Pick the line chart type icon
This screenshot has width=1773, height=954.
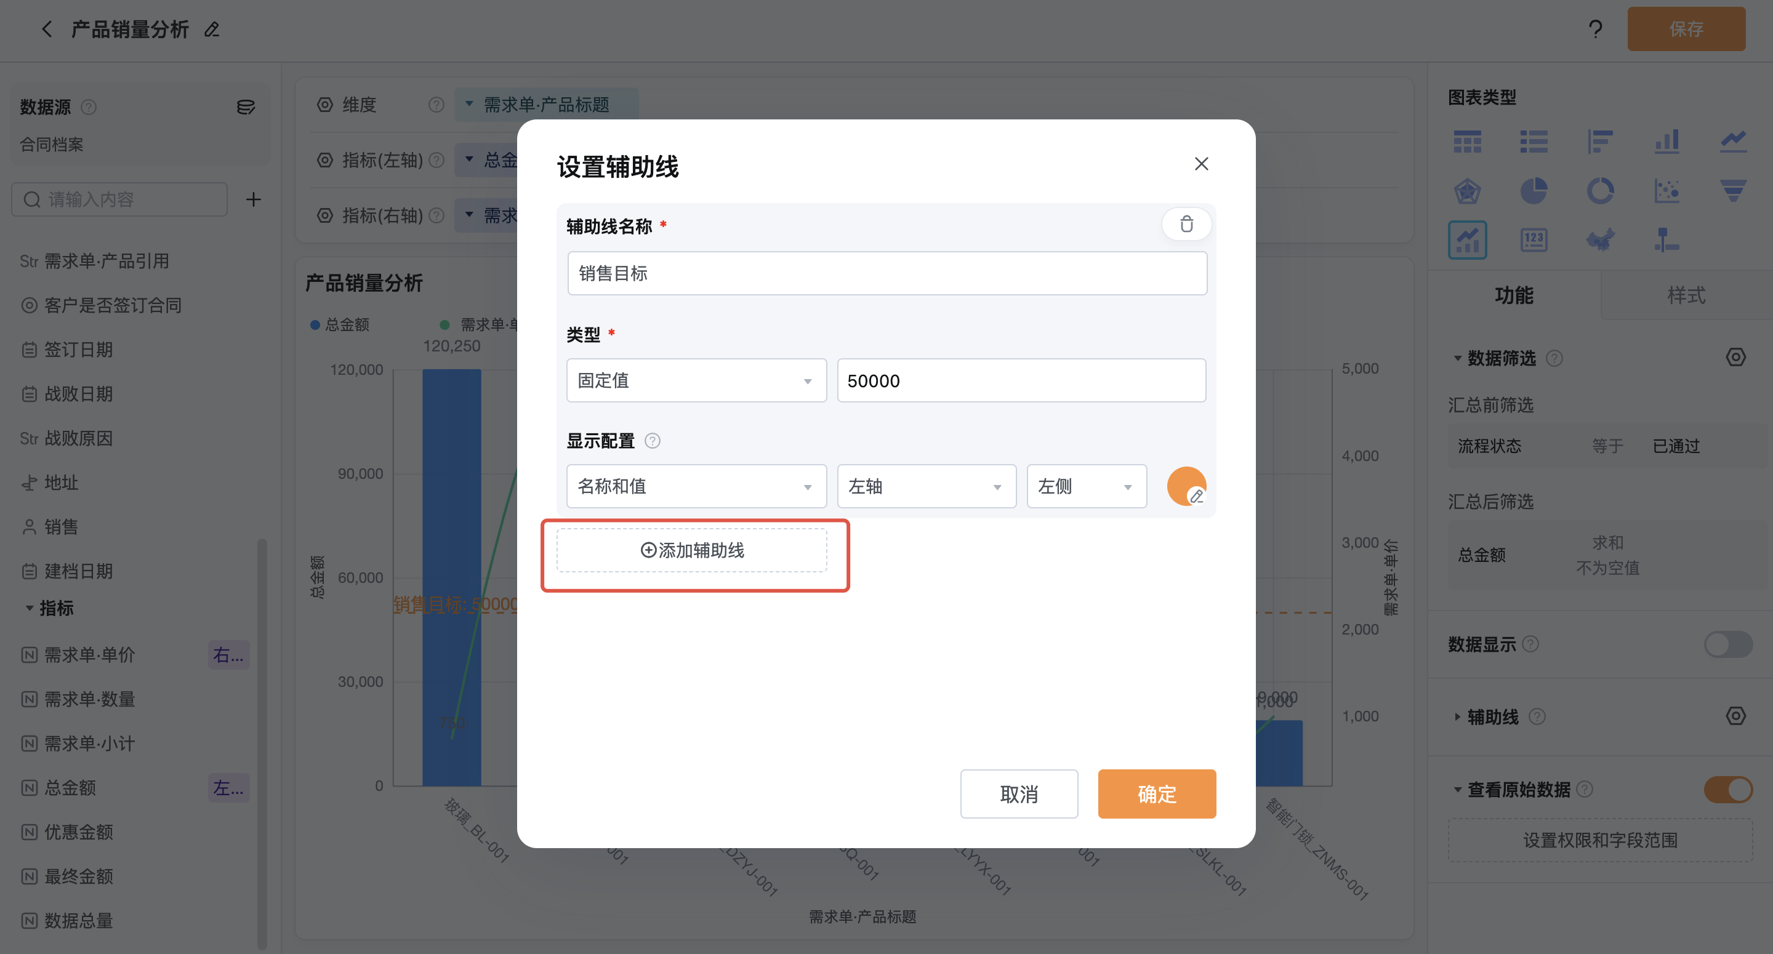tap(1733, 141)
